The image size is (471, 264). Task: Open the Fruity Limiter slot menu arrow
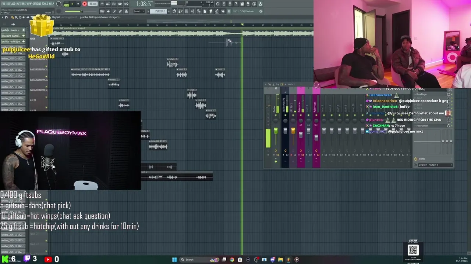coord(415,126)
